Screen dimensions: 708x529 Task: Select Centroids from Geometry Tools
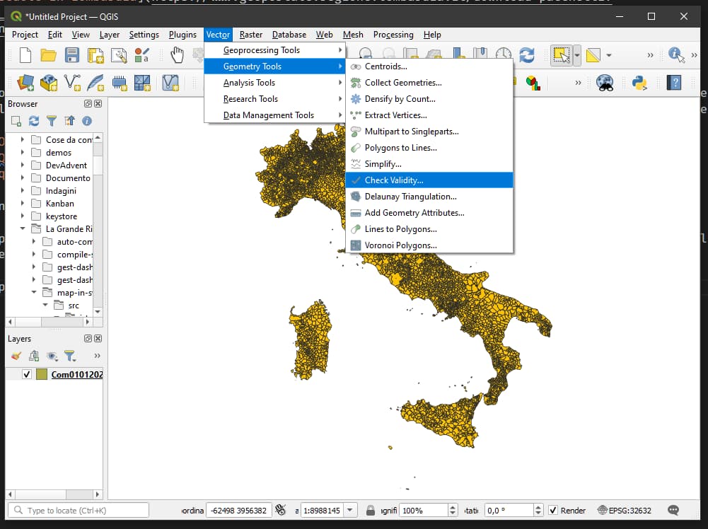pos(429,66)
